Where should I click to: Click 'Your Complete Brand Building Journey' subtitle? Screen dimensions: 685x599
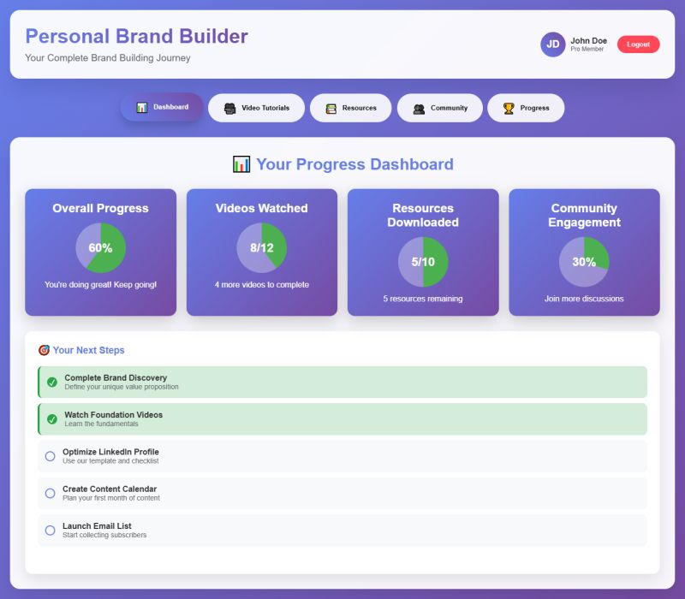point(108,58)
